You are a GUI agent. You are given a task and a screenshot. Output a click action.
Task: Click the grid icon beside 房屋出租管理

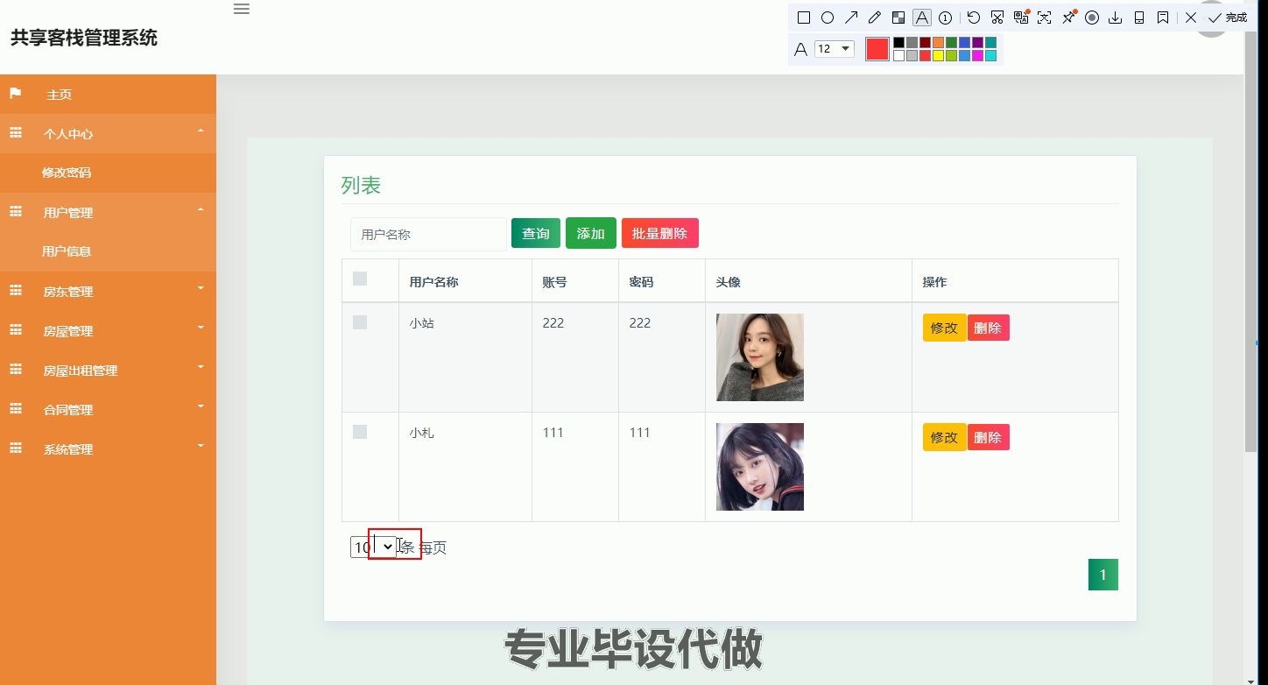click(x=15, y=369)
